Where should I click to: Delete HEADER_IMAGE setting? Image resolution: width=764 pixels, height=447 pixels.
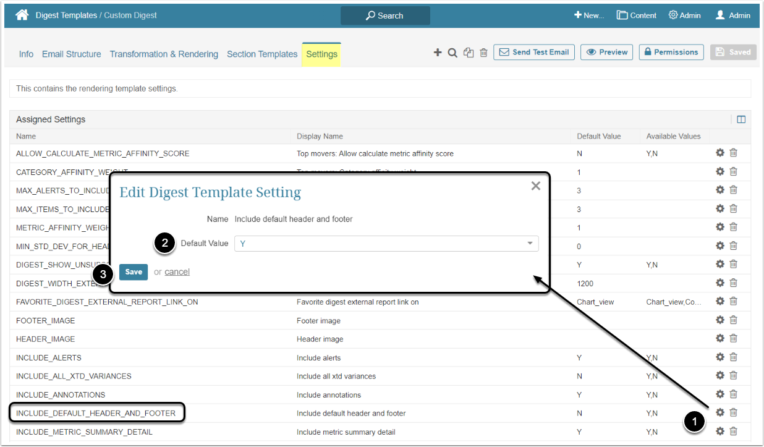(734, 338)
